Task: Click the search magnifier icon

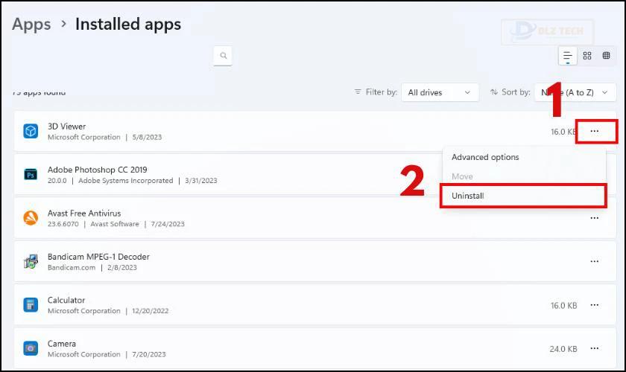Action: [x=223, y=55]
